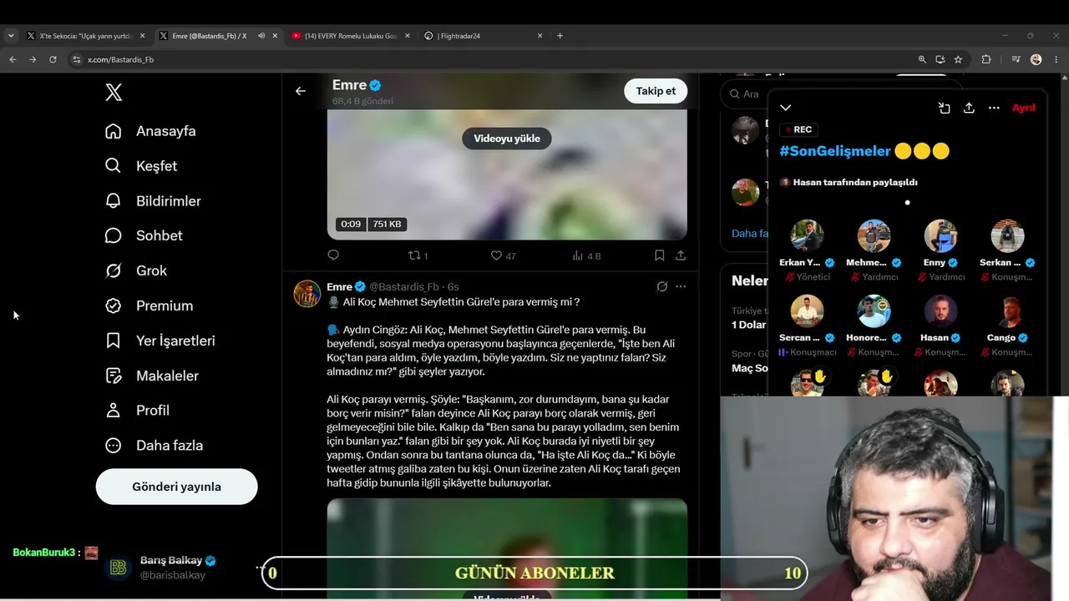View site information for x.com

[x=77, y=59]
